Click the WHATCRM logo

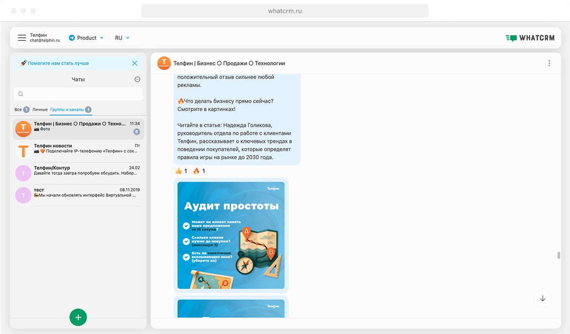click(x=530, y=37)
